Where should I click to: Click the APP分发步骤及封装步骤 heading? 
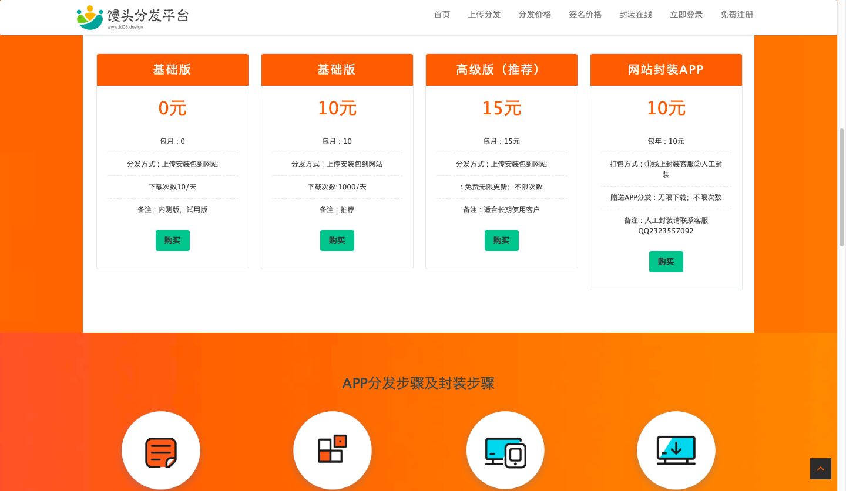coord(418,384)
